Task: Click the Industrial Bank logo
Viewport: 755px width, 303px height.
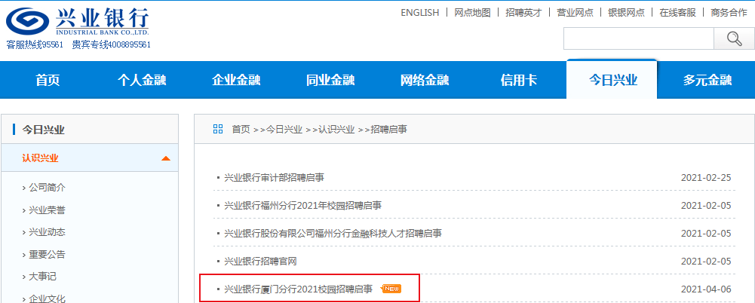Action: [78, 23]
